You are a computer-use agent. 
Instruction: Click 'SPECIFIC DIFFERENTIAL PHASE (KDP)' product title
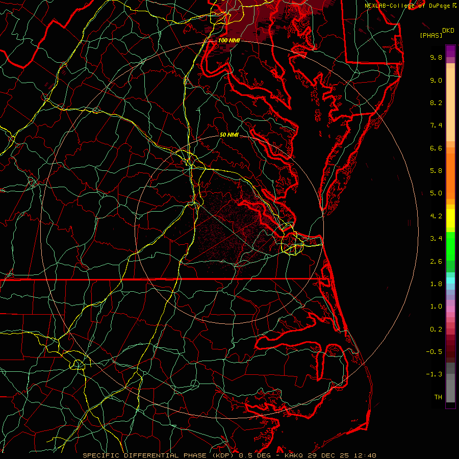pos(159,455)
